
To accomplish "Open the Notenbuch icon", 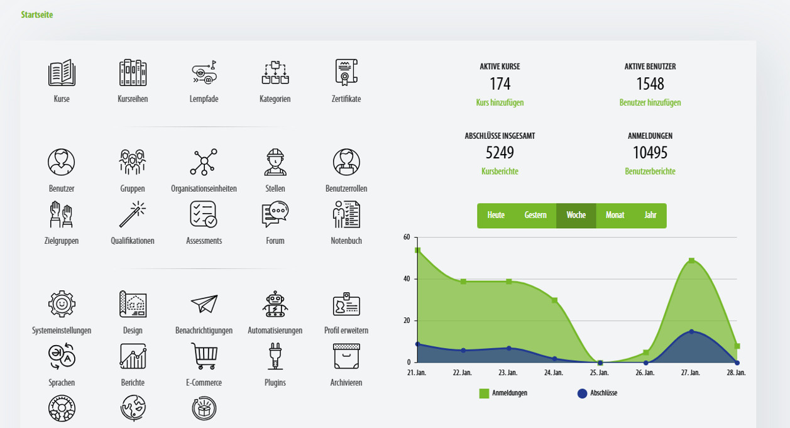I will (x=346, y=214).
